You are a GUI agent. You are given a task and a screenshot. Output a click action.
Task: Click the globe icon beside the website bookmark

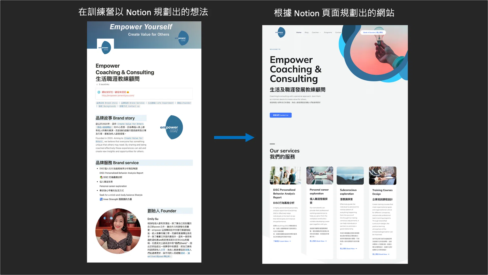click(99, 92)
